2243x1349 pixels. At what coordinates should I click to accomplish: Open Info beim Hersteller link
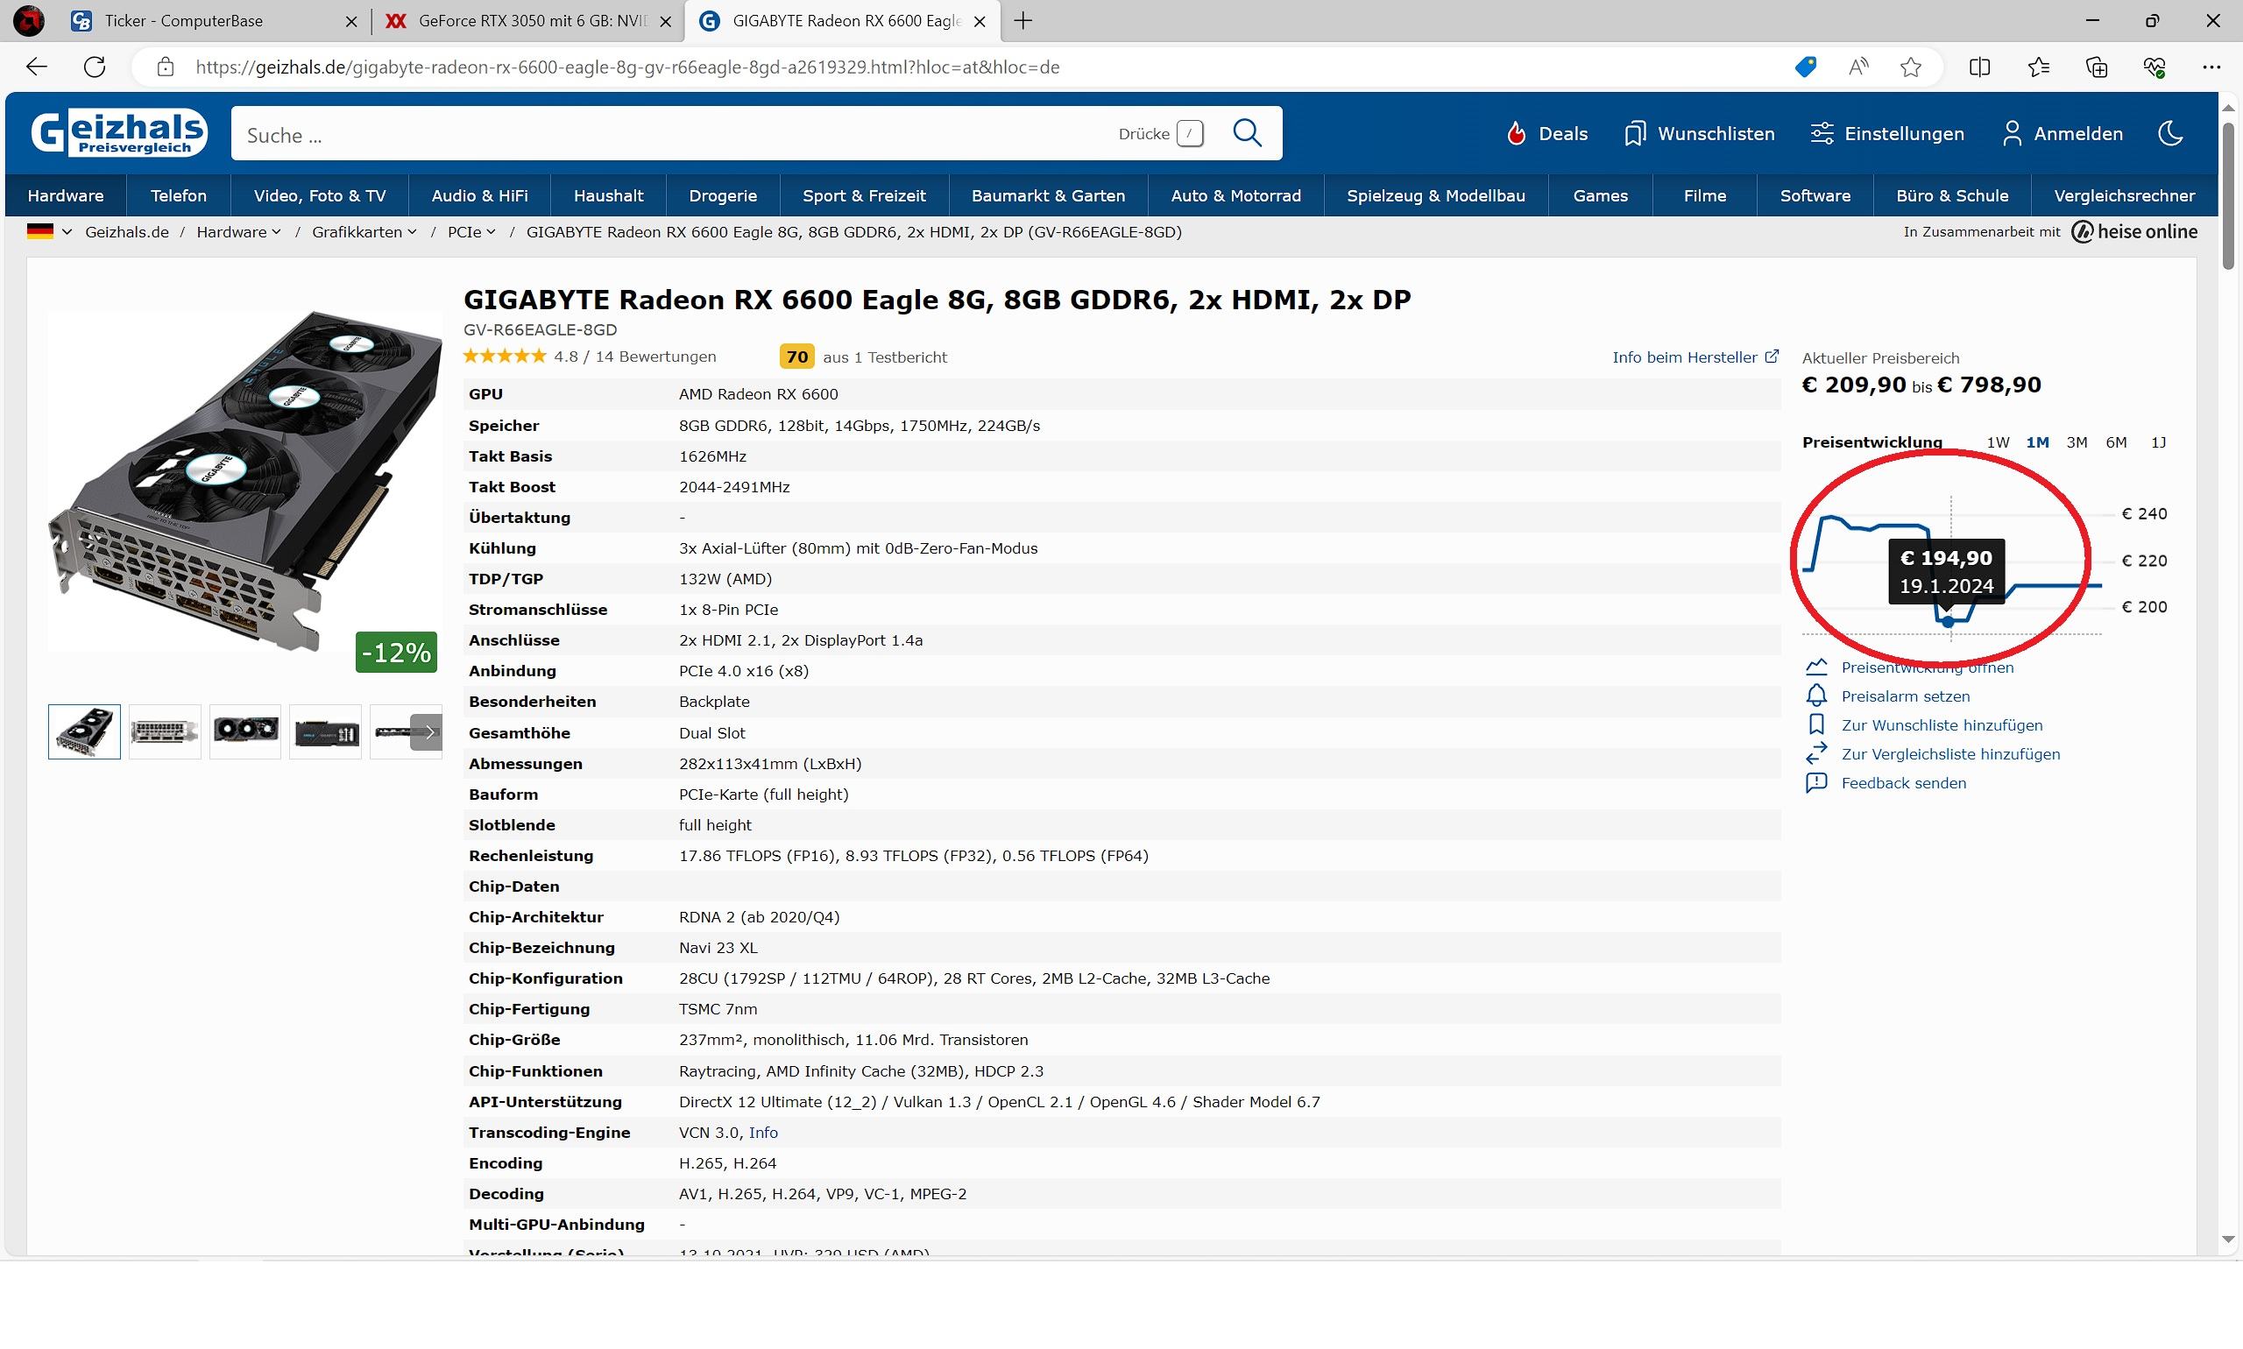1695,357
